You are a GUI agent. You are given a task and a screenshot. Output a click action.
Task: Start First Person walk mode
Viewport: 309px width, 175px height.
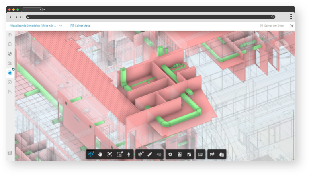[129, 154]
